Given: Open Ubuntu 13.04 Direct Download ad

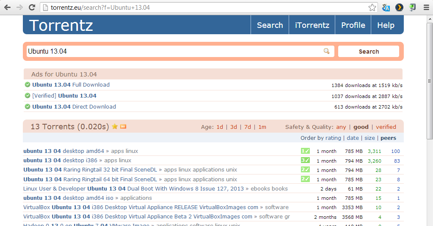Looking at the screenshot, I should tap(74, 106).
